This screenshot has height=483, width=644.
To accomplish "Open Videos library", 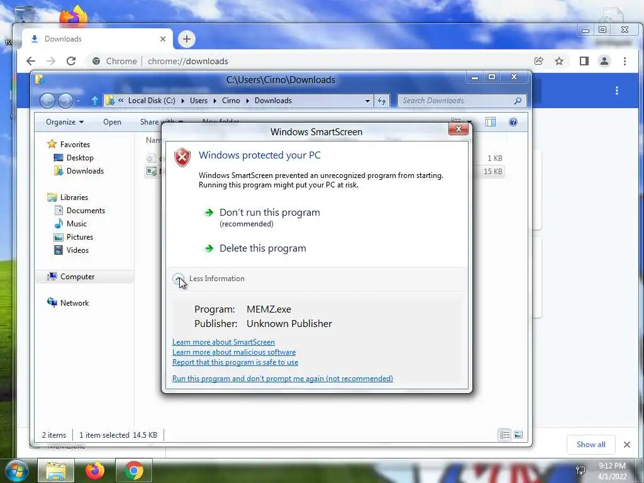I will pos(77,250).
